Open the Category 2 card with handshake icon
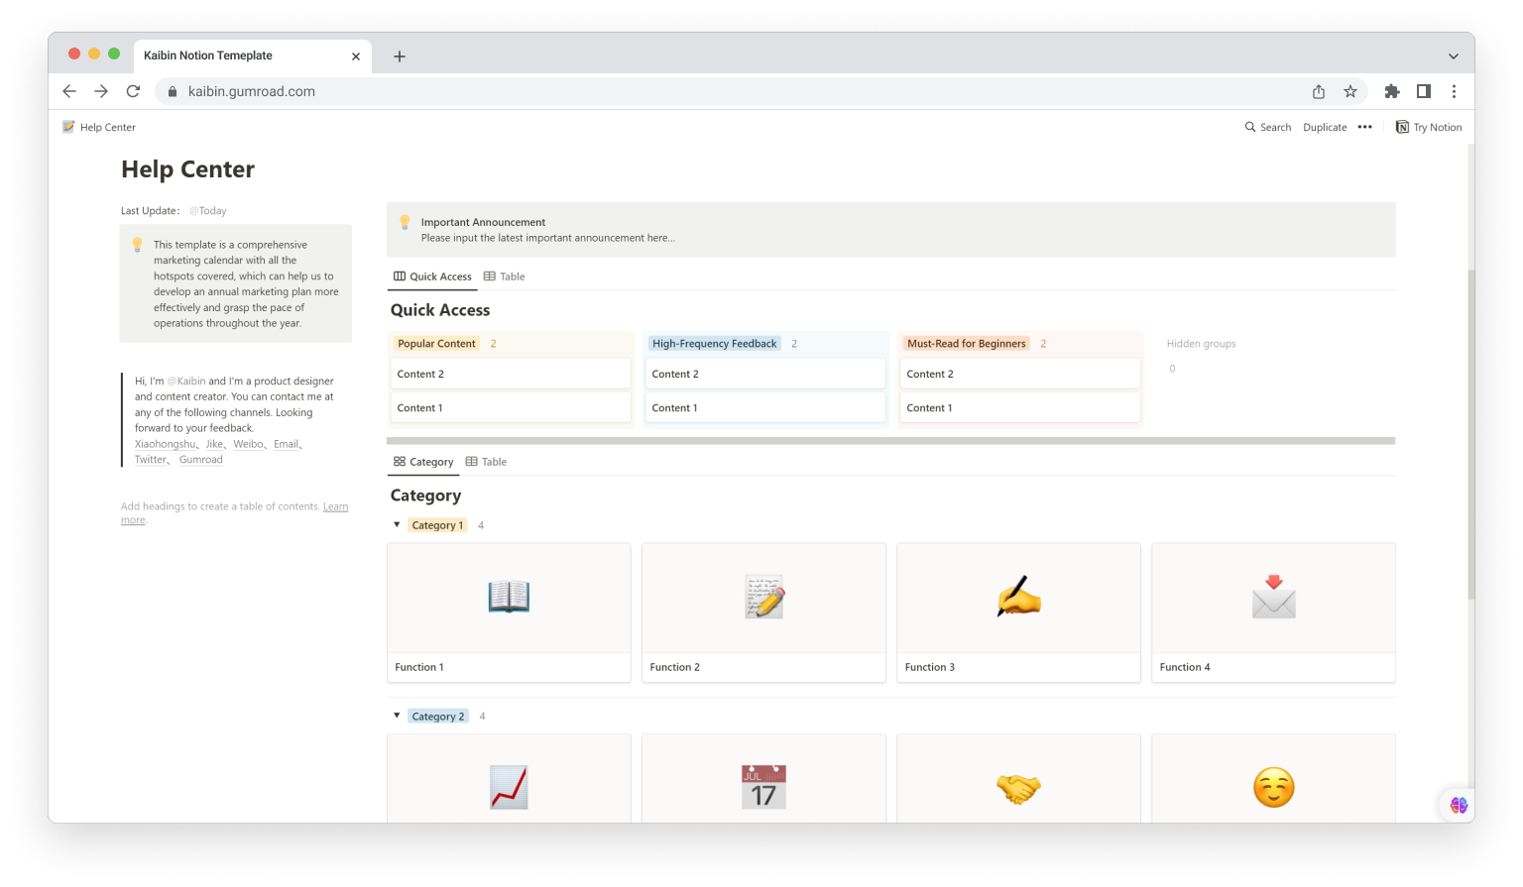Screen dimensions: 1523x887 (1018, 779)
